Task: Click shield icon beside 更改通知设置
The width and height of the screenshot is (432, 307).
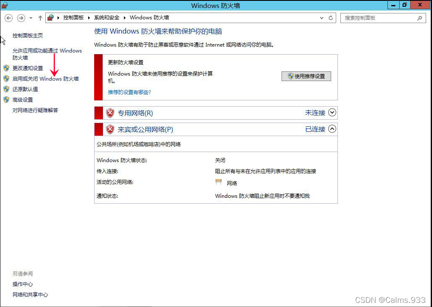Action: [6, 68]
